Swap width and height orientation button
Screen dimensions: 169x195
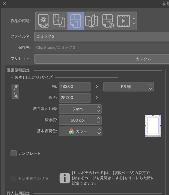pos(16,91)
